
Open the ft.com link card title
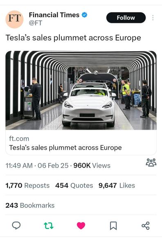(65, 148)
